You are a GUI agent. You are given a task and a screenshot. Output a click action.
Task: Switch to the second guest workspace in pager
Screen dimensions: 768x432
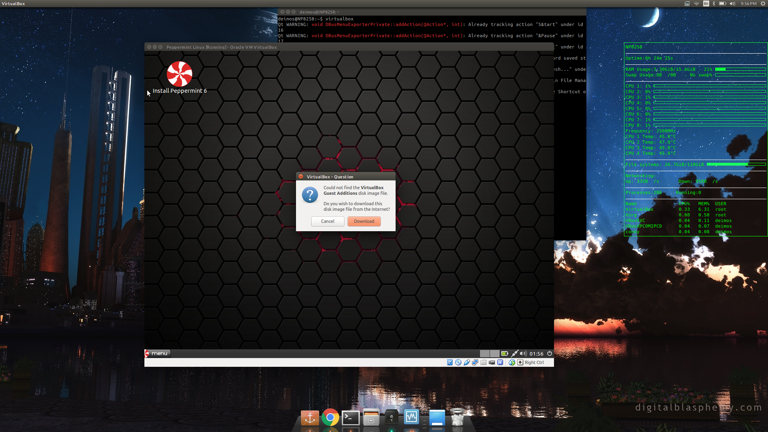coord(495,354)
